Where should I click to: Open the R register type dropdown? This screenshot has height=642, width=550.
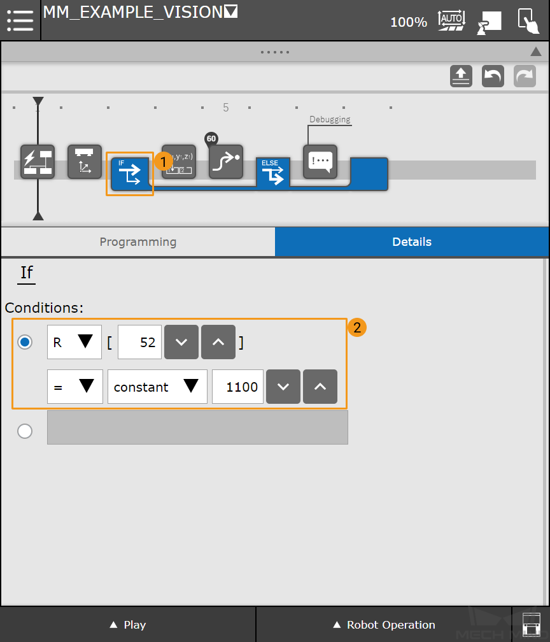coord(74,342)
